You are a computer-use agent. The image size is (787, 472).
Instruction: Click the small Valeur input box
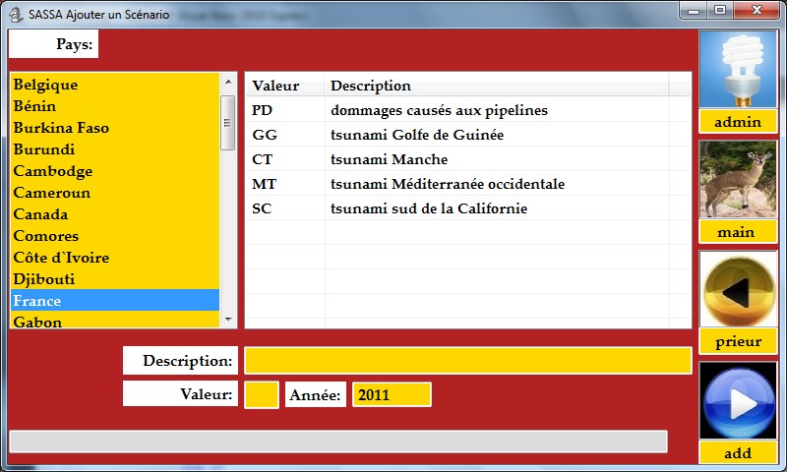tap(262, 395)
